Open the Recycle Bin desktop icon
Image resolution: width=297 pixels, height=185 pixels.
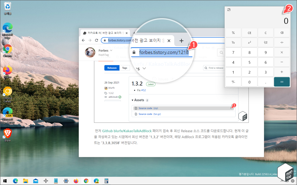coord(8,8)
